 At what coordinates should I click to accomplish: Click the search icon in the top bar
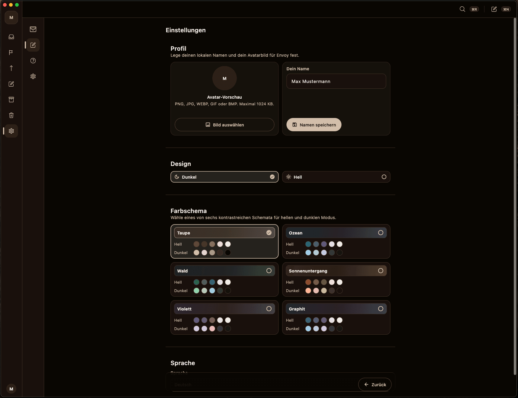coord(462,9)
